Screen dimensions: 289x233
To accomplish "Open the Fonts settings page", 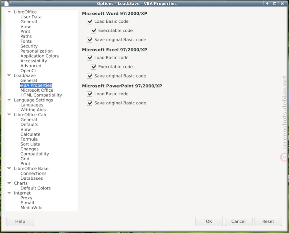I will [x=26, y=41].
